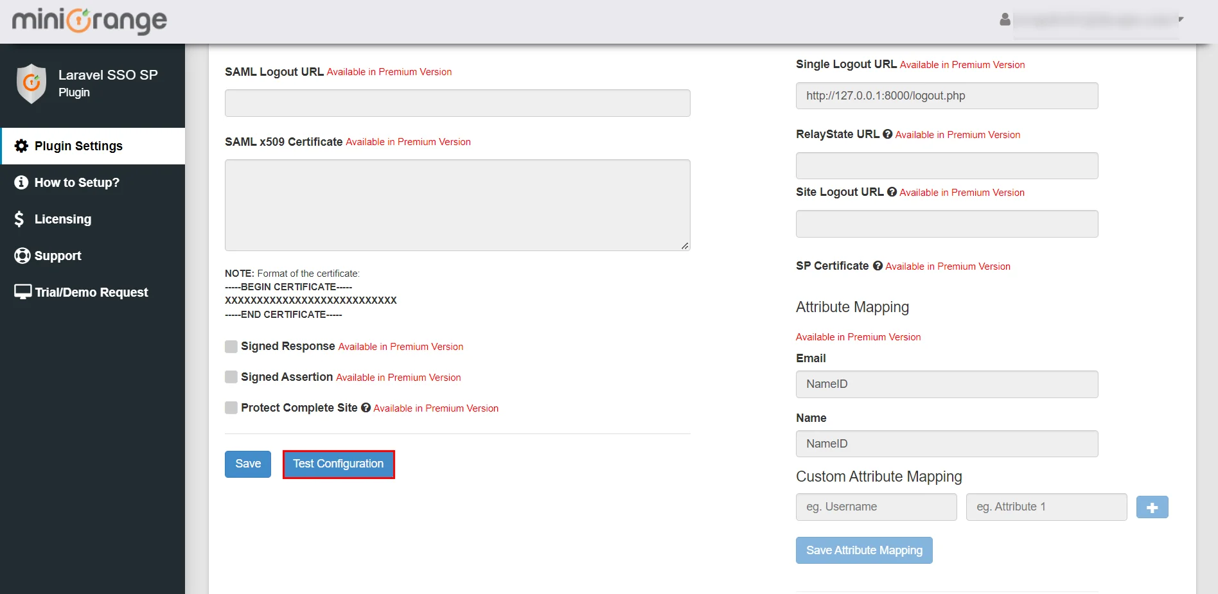This screenshot has height=594, width=1218.
Task: Click the Site Logout URL input field
Action: (947, 223)
